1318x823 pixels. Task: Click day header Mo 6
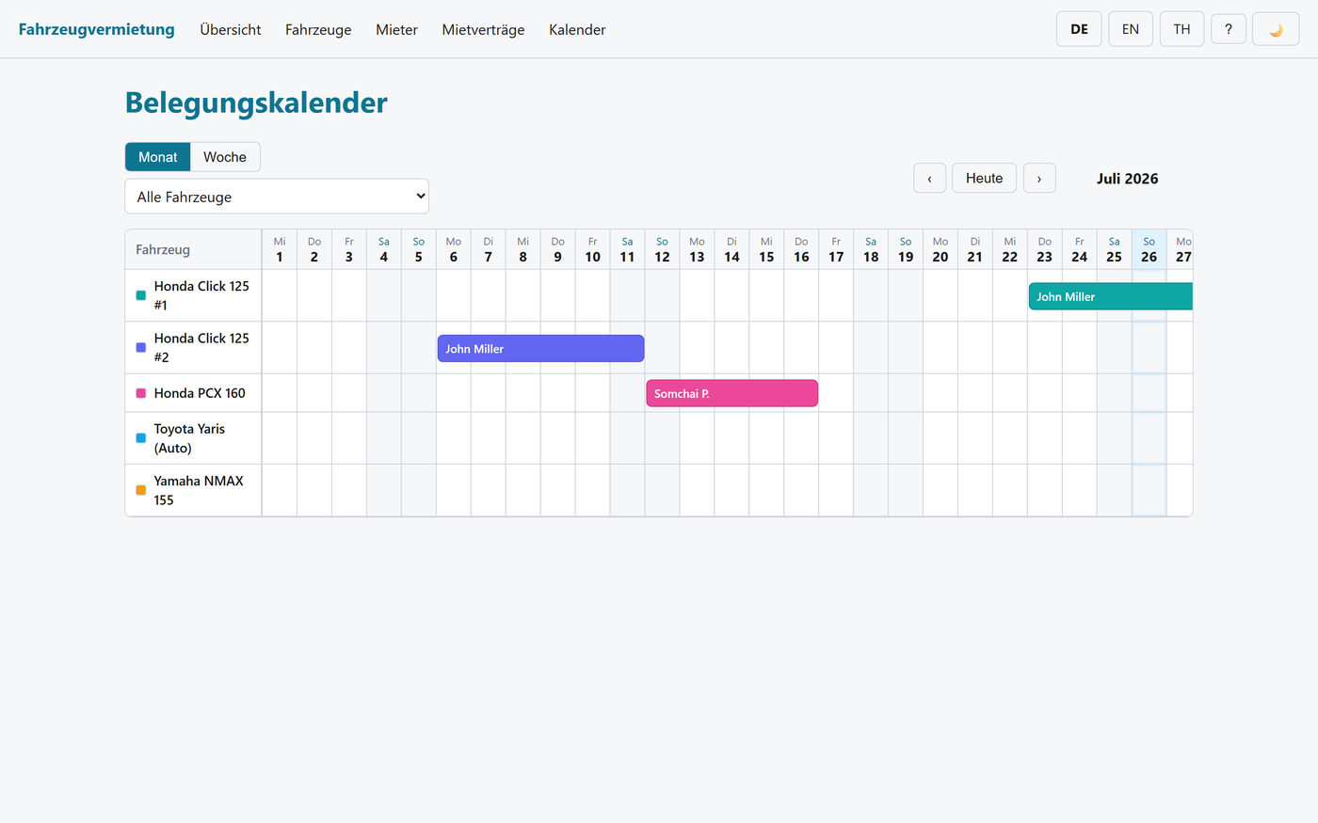coord(454,249)
